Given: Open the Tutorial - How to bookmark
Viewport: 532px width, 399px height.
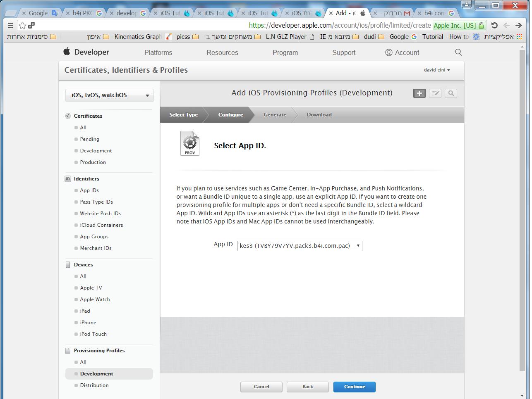Looking at the screenshot, I should 451,37.
